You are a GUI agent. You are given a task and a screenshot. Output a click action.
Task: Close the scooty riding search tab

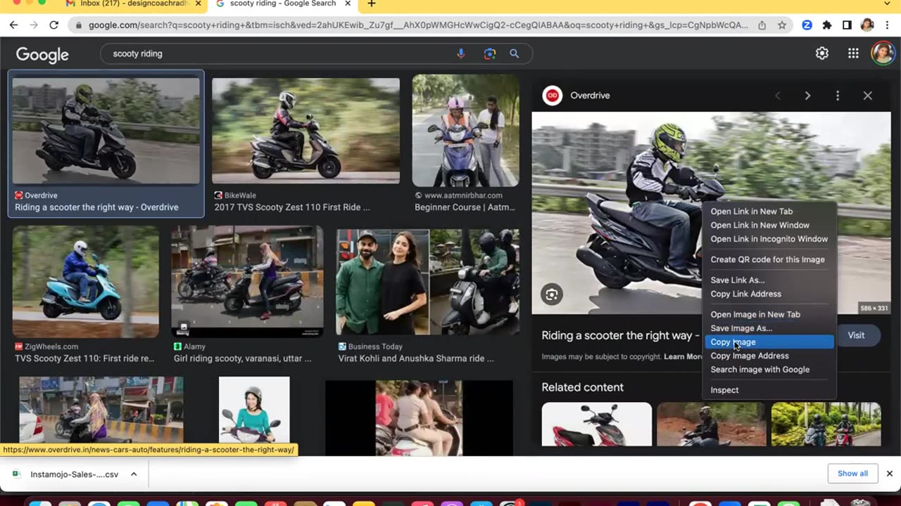(348, 4)
